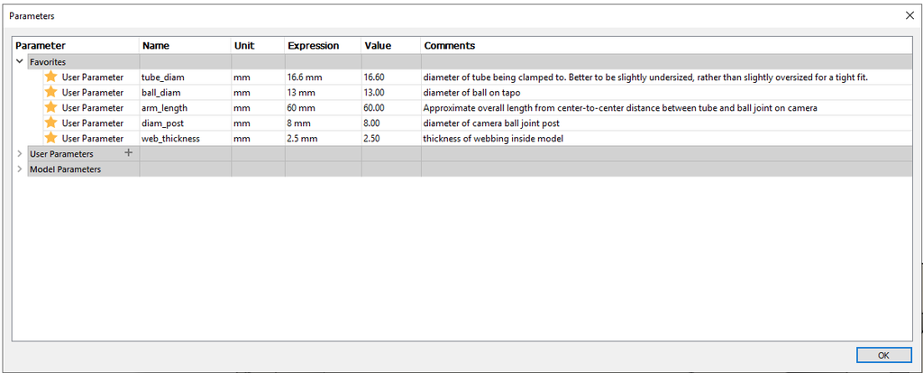Collapse the Favorites group
The height and width of the screenshot is (373, 923).
click(x=20, y=62)
